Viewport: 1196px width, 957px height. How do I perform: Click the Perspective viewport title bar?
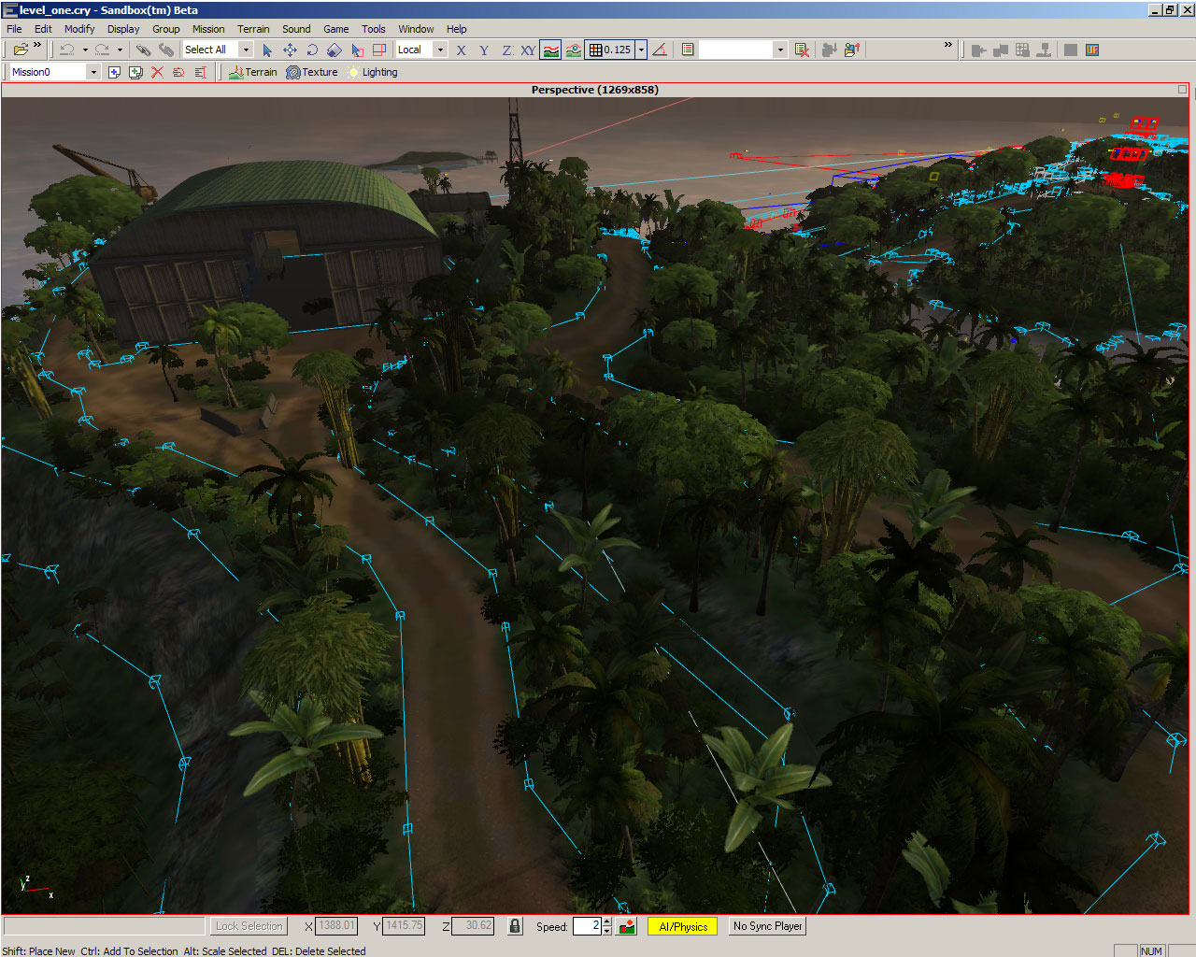[594, 90]
